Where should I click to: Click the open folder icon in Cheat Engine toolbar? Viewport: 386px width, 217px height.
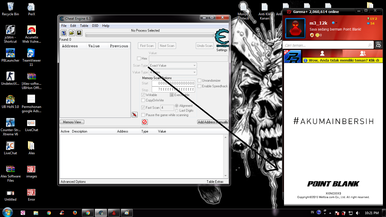pos(72,33)
